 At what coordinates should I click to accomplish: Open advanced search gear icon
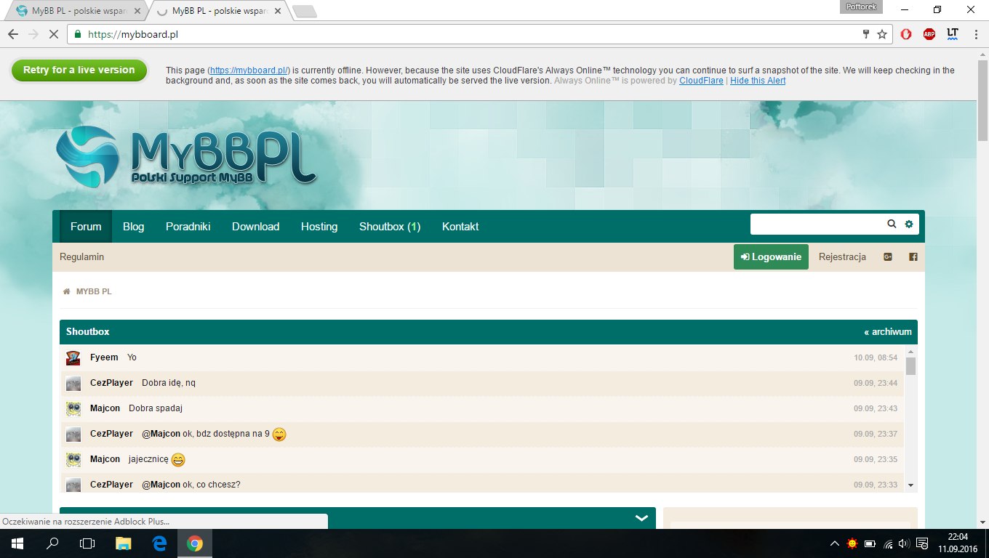[x=909, y=225]
